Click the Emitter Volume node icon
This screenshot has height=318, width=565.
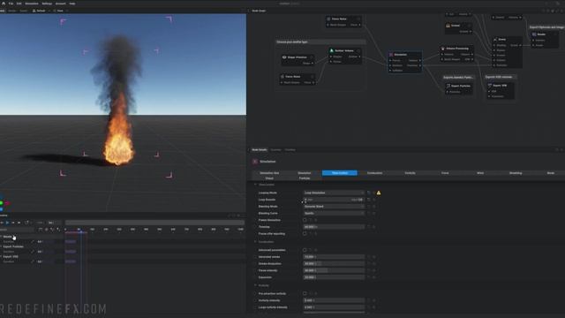[x=332, y=50]
